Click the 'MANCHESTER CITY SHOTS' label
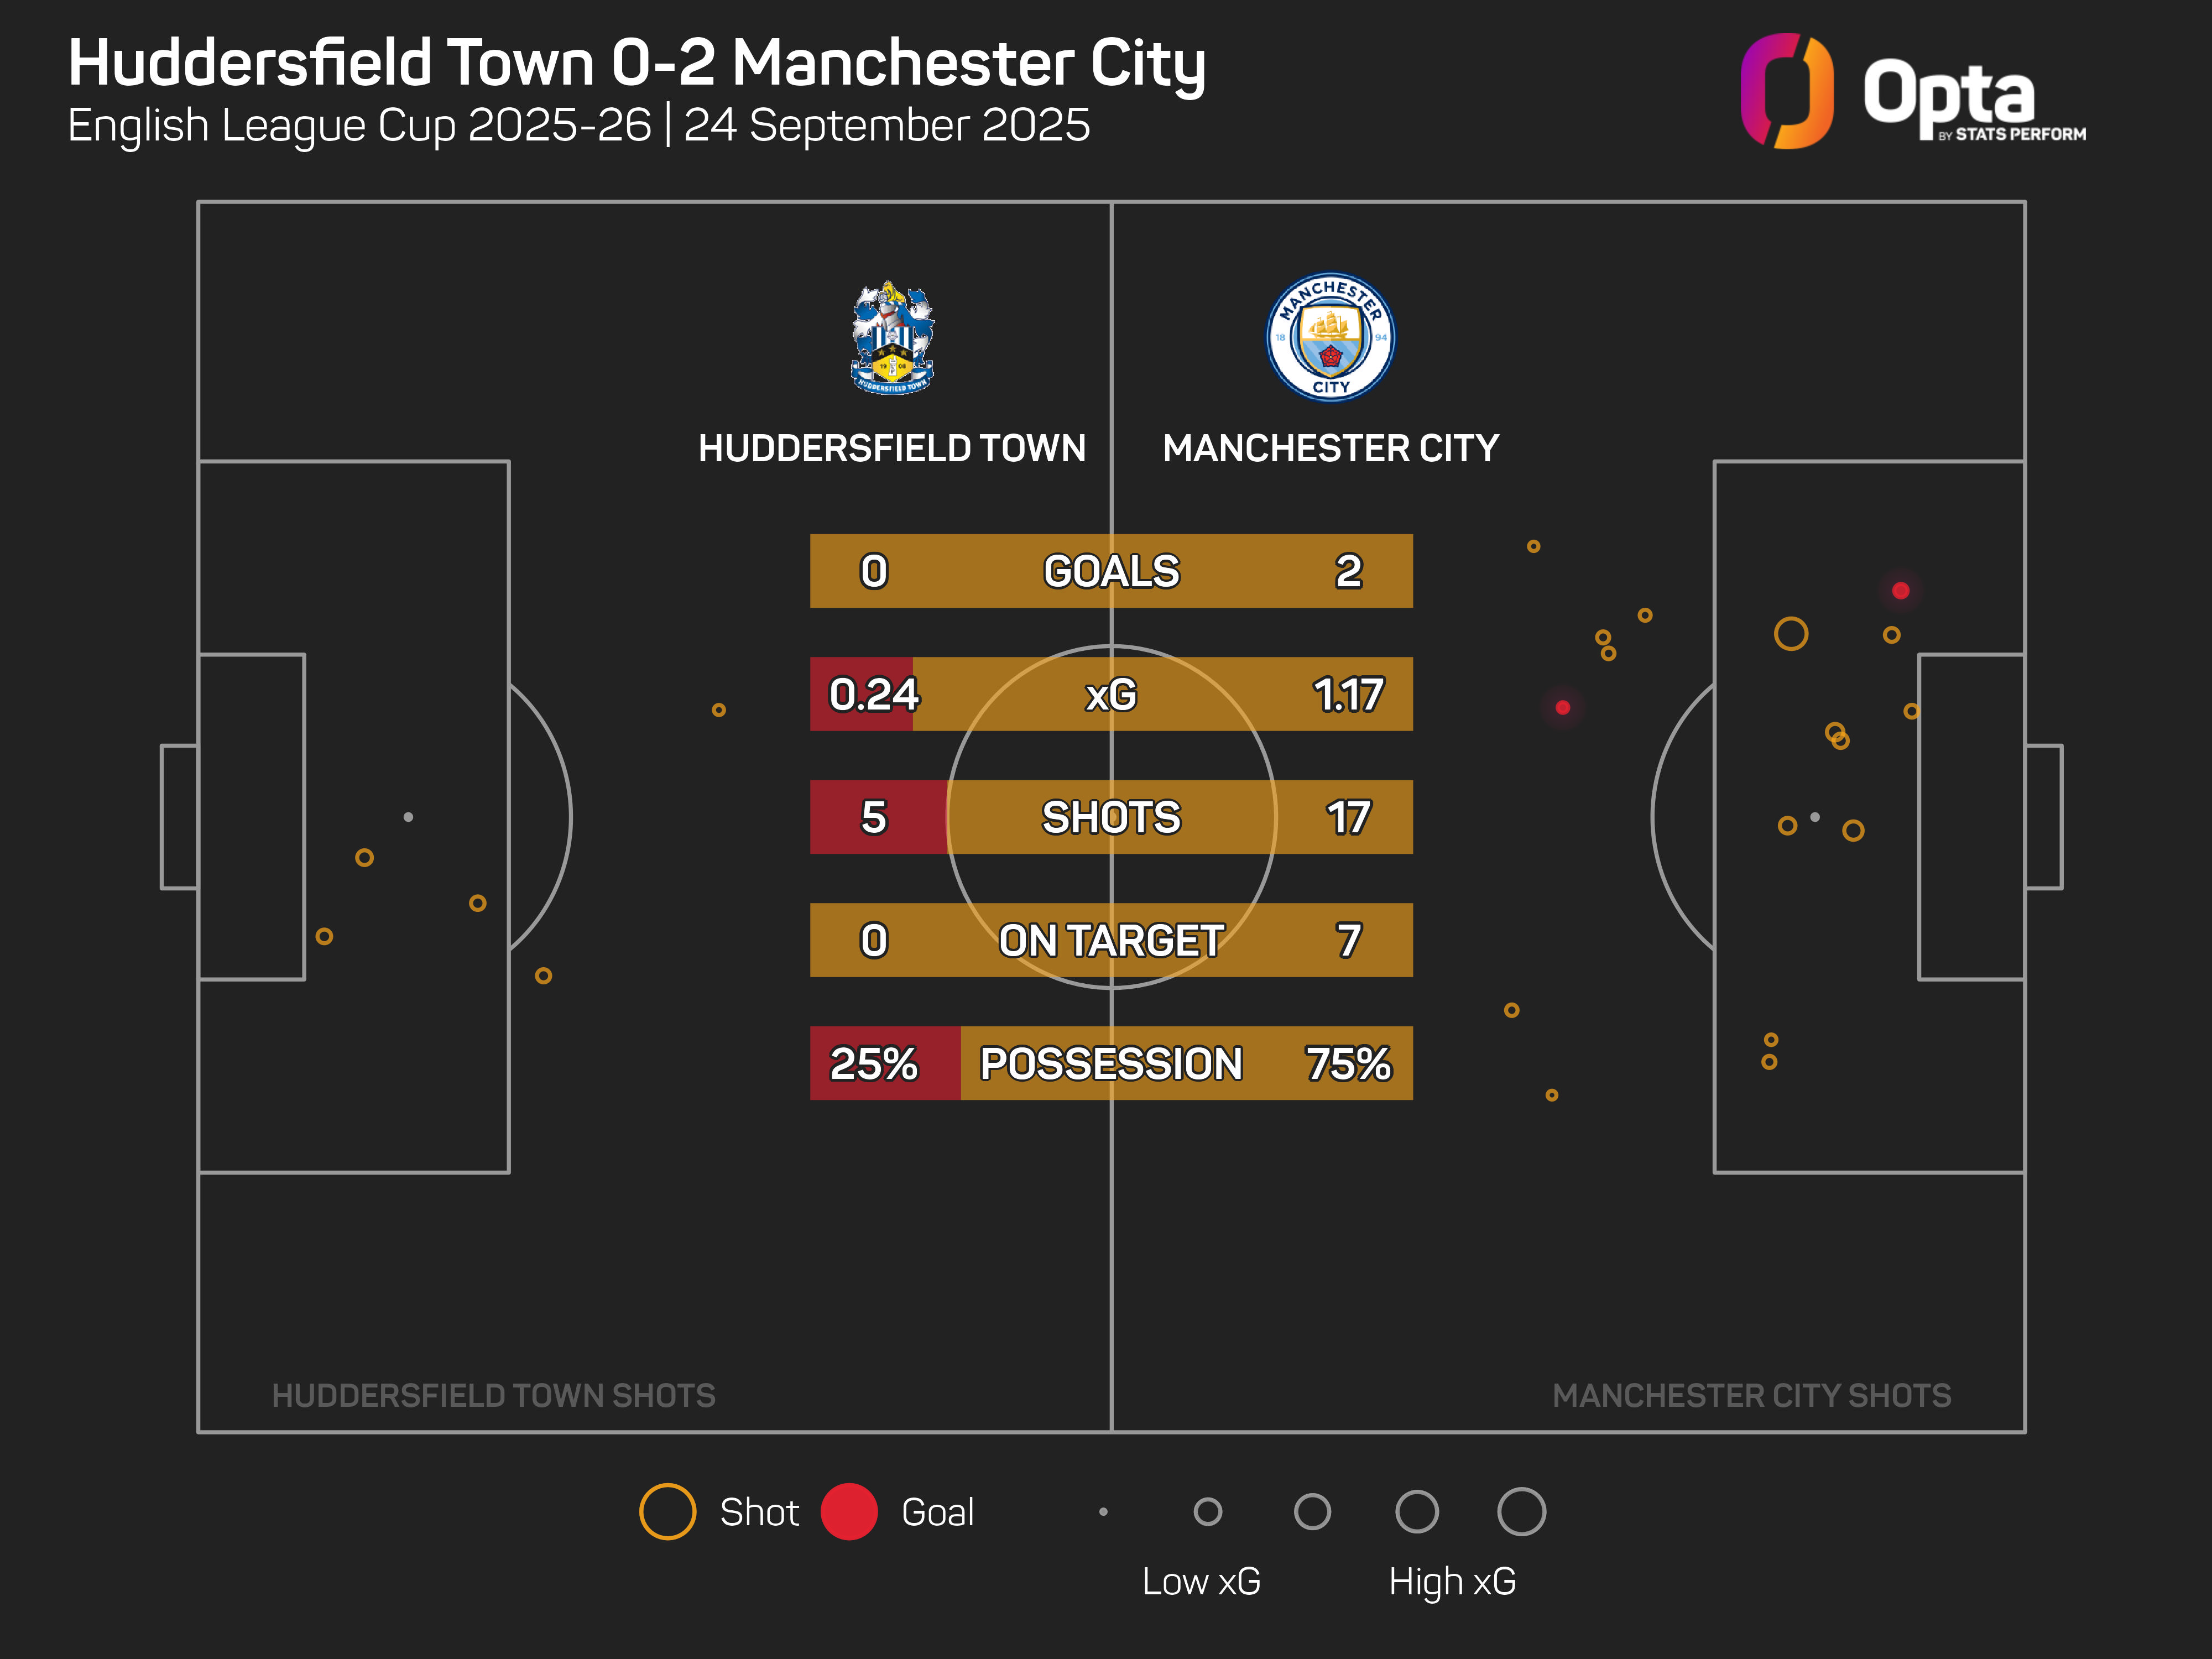2212x1659 pixels. (1751, 1395)
